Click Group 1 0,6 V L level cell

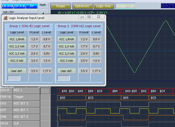47,39
